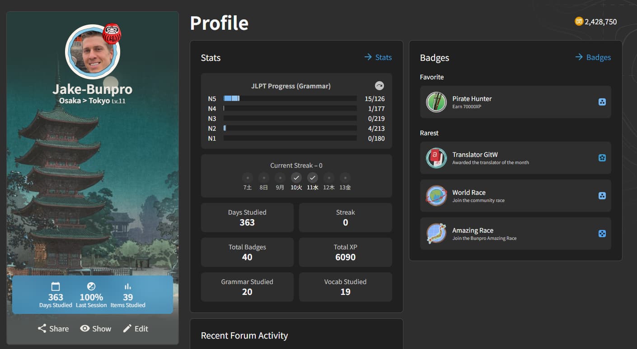Click the Pirate Hunter badge icon

(436, 102)
